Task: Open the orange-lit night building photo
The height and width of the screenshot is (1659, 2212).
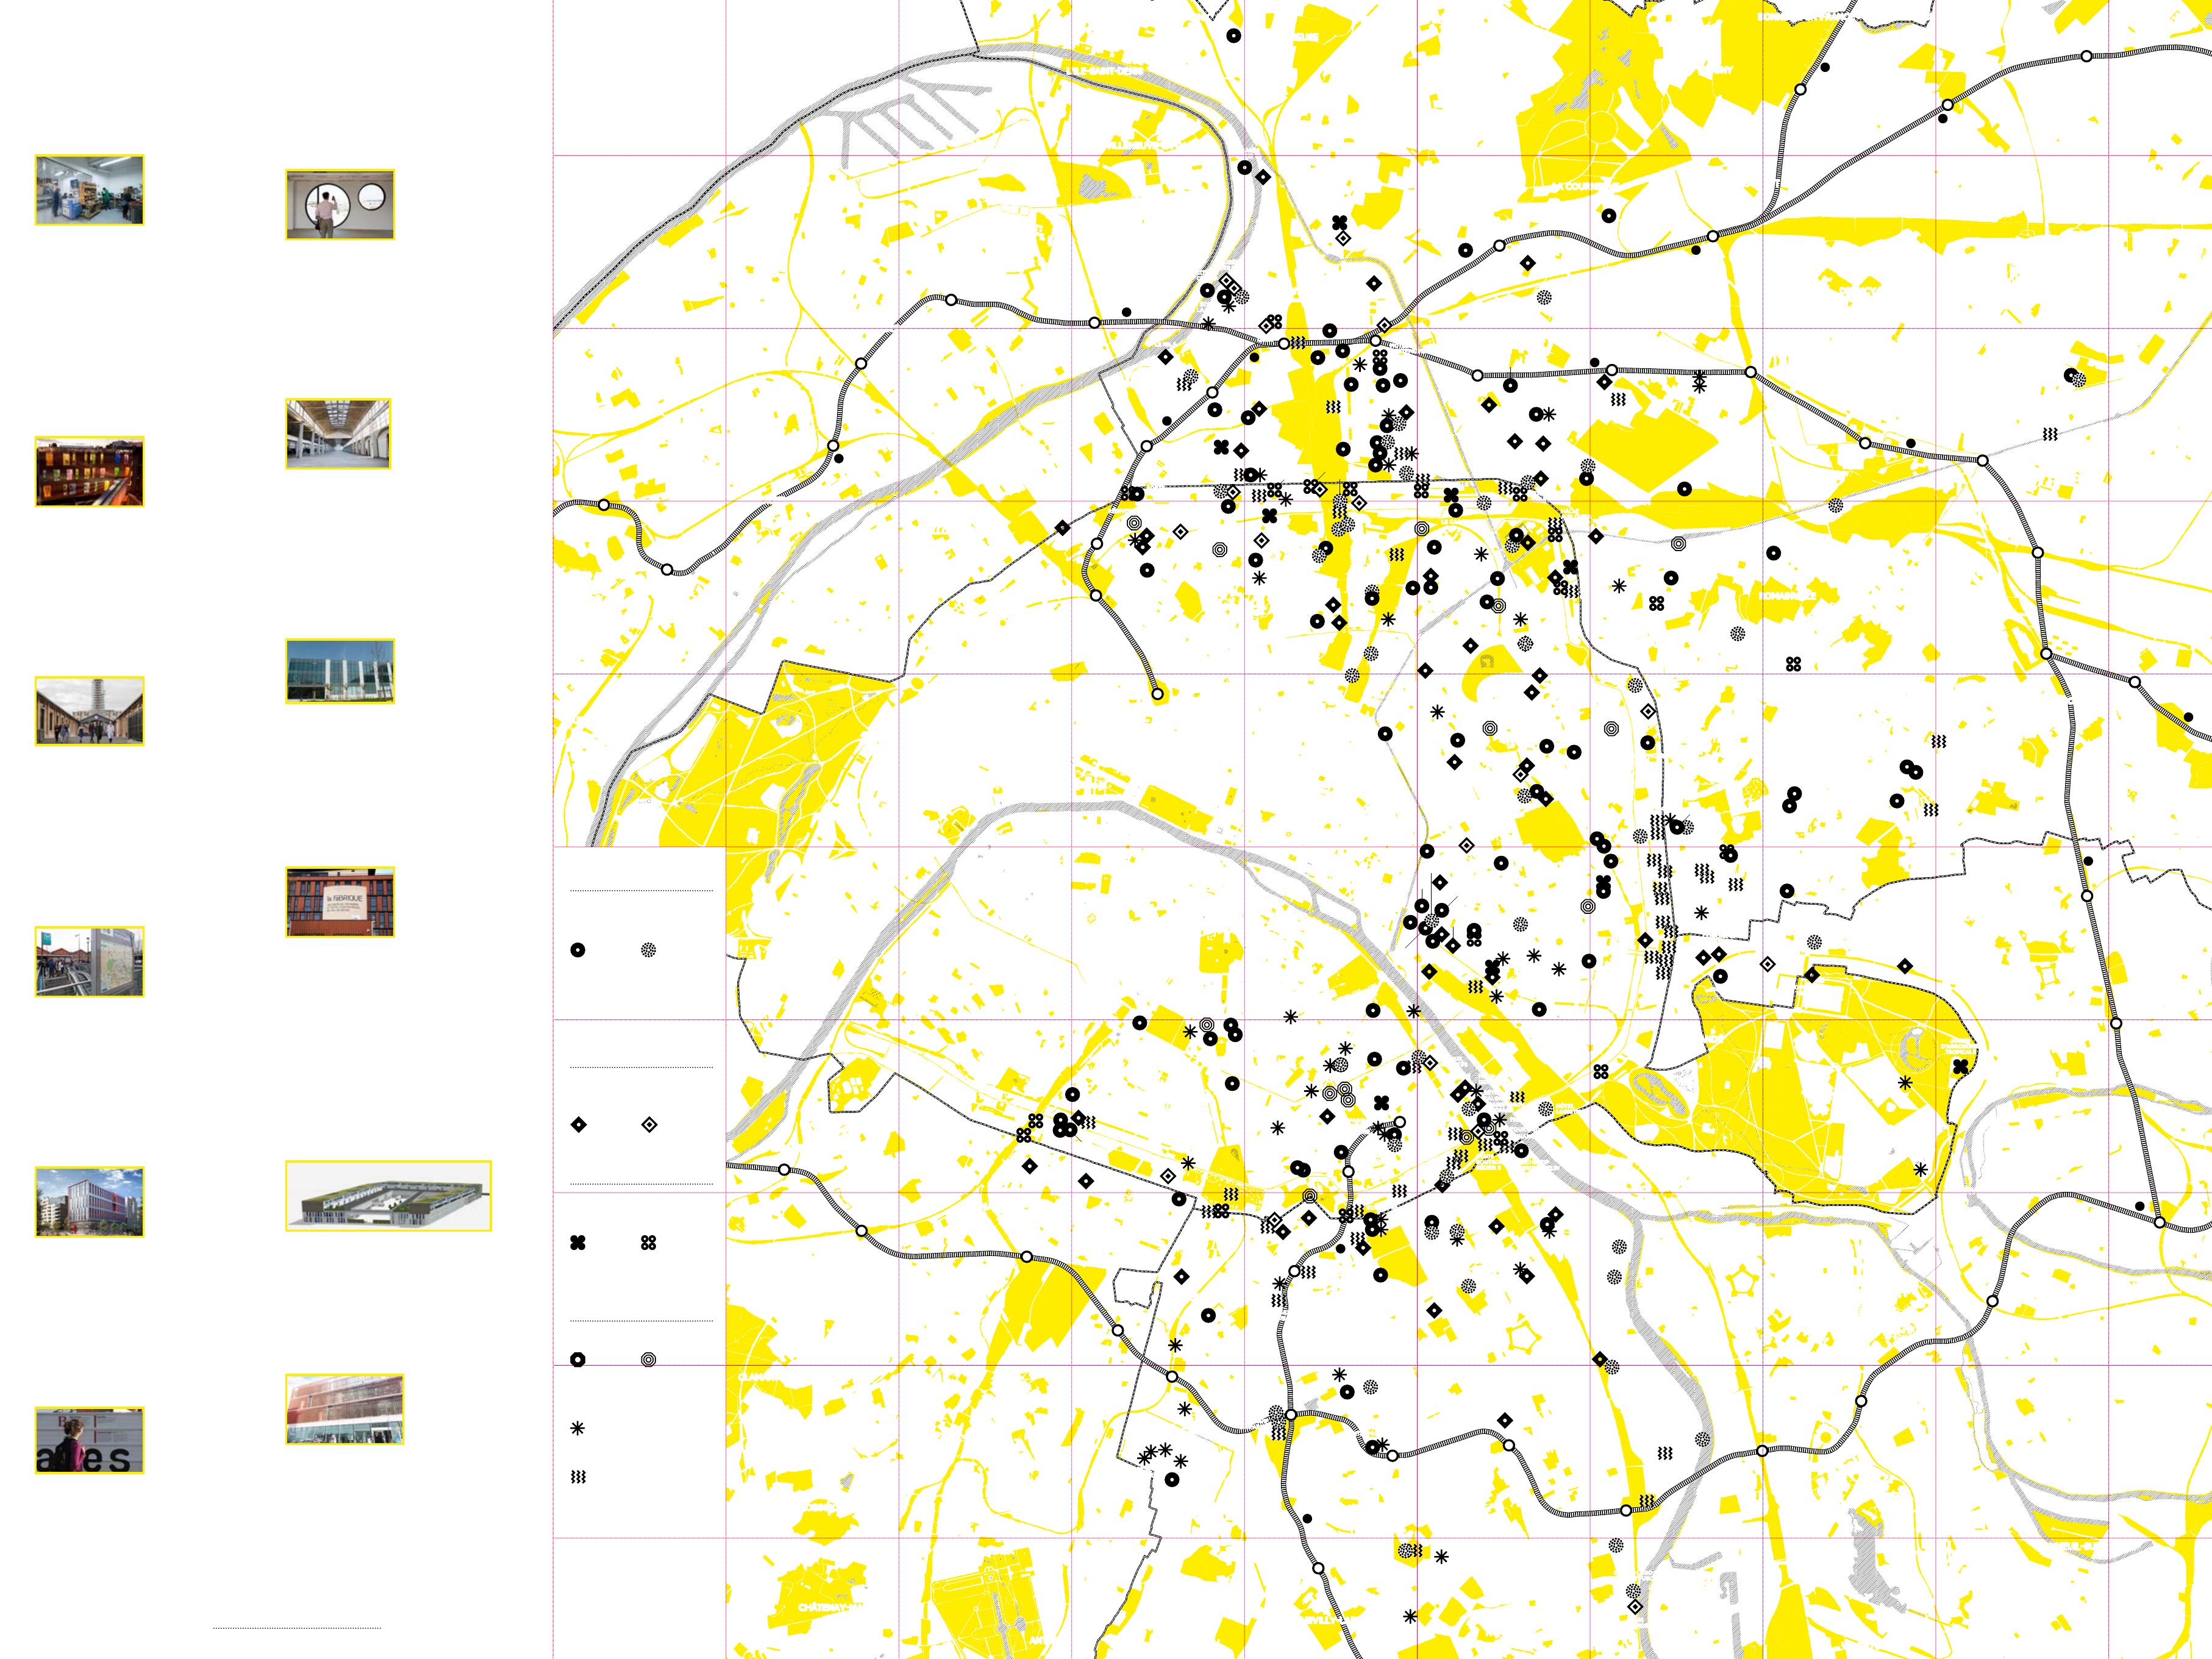Action: coord(89,472)
